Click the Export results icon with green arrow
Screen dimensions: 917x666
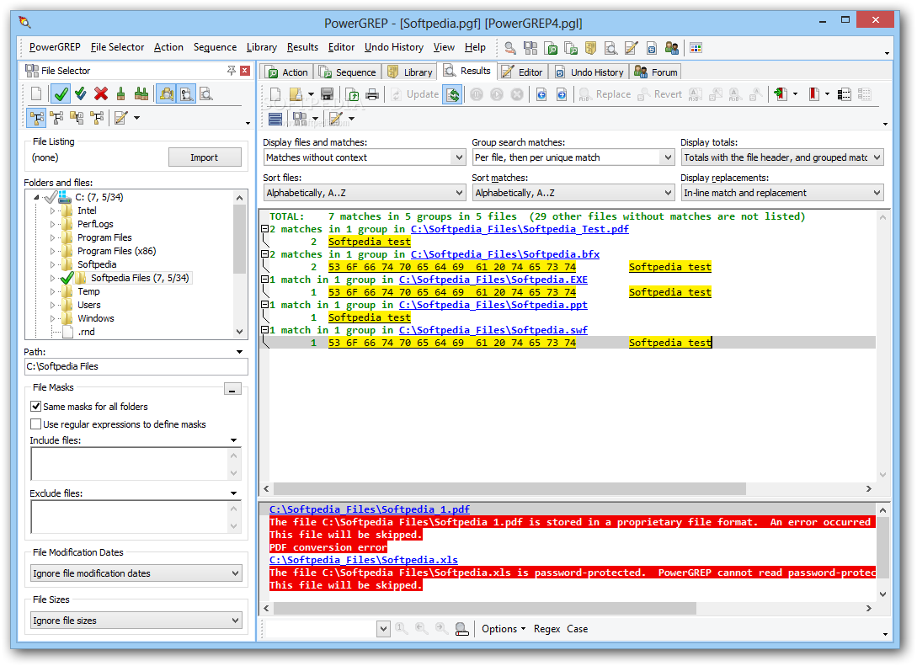point(352,94)
